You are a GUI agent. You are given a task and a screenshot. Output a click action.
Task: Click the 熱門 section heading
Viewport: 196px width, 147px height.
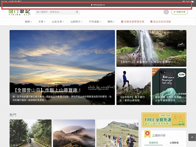coord(13,115)
